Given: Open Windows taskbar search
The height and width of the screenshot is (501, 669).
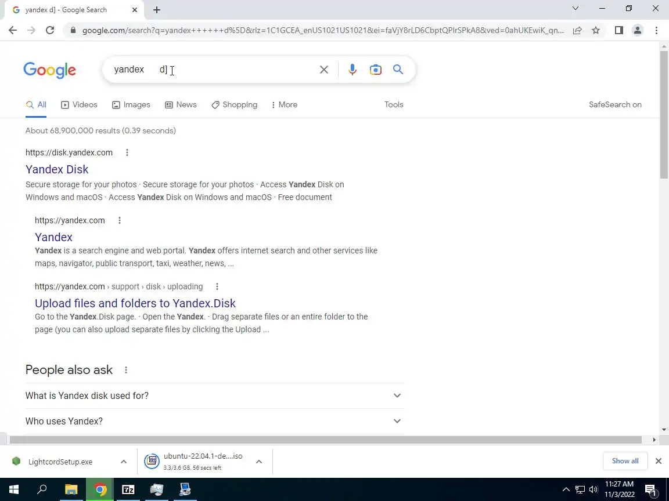Looking at the screenshot, I should [x=42, y=489].
